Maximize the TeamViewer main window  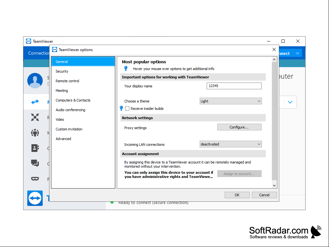click(283, 41)
